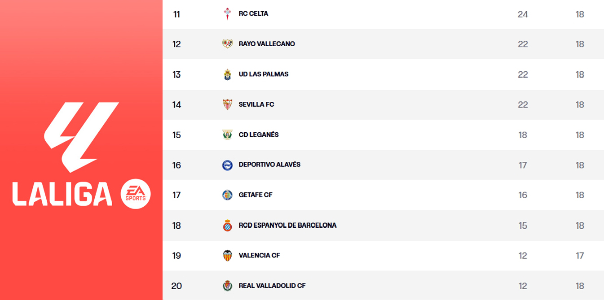Open the RC Celta team page link
This screenshot has height=300, width=604.
click(254, 13)
